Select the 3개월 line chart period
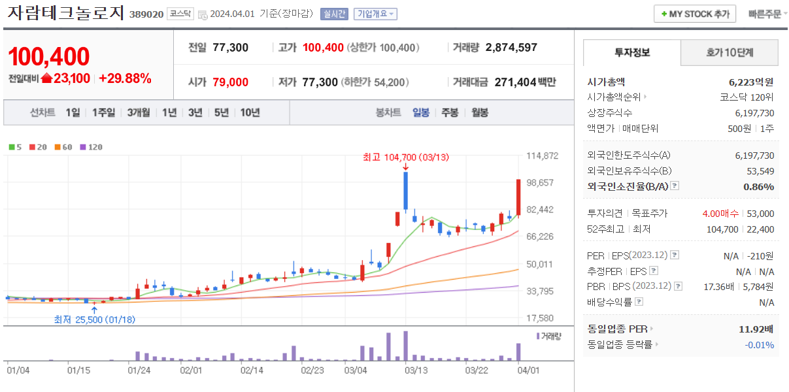The height and width of the screenshot is (392, 789). 139,112
